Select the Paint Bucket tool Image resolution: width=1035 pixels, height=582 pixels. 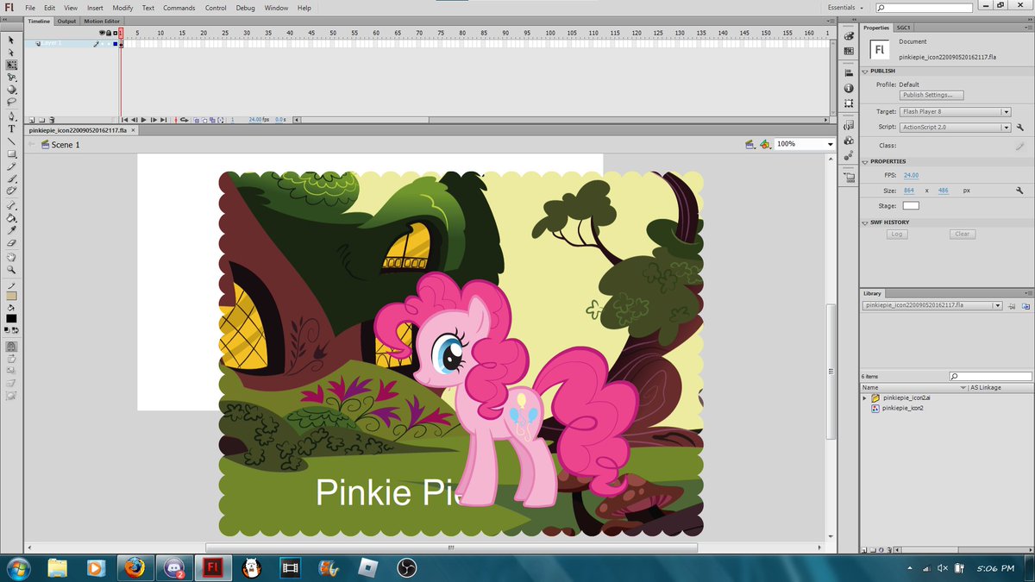pos(12,218)
